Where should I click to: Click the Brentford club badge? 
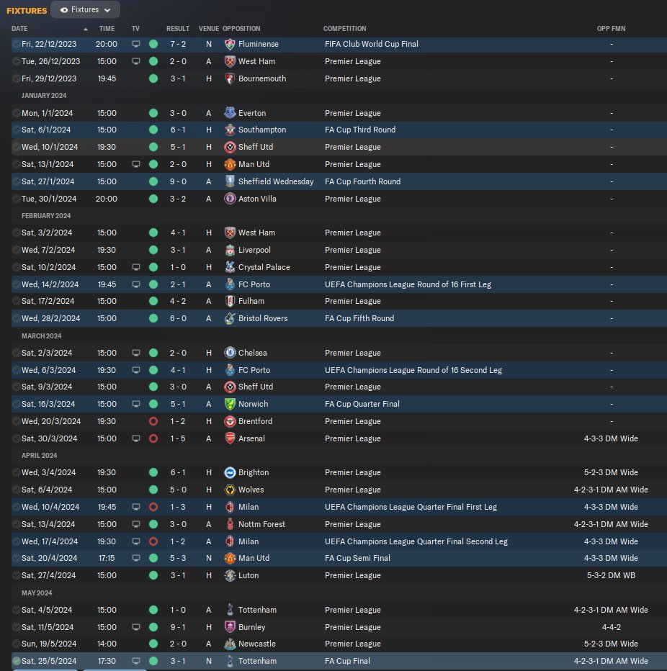230,421
